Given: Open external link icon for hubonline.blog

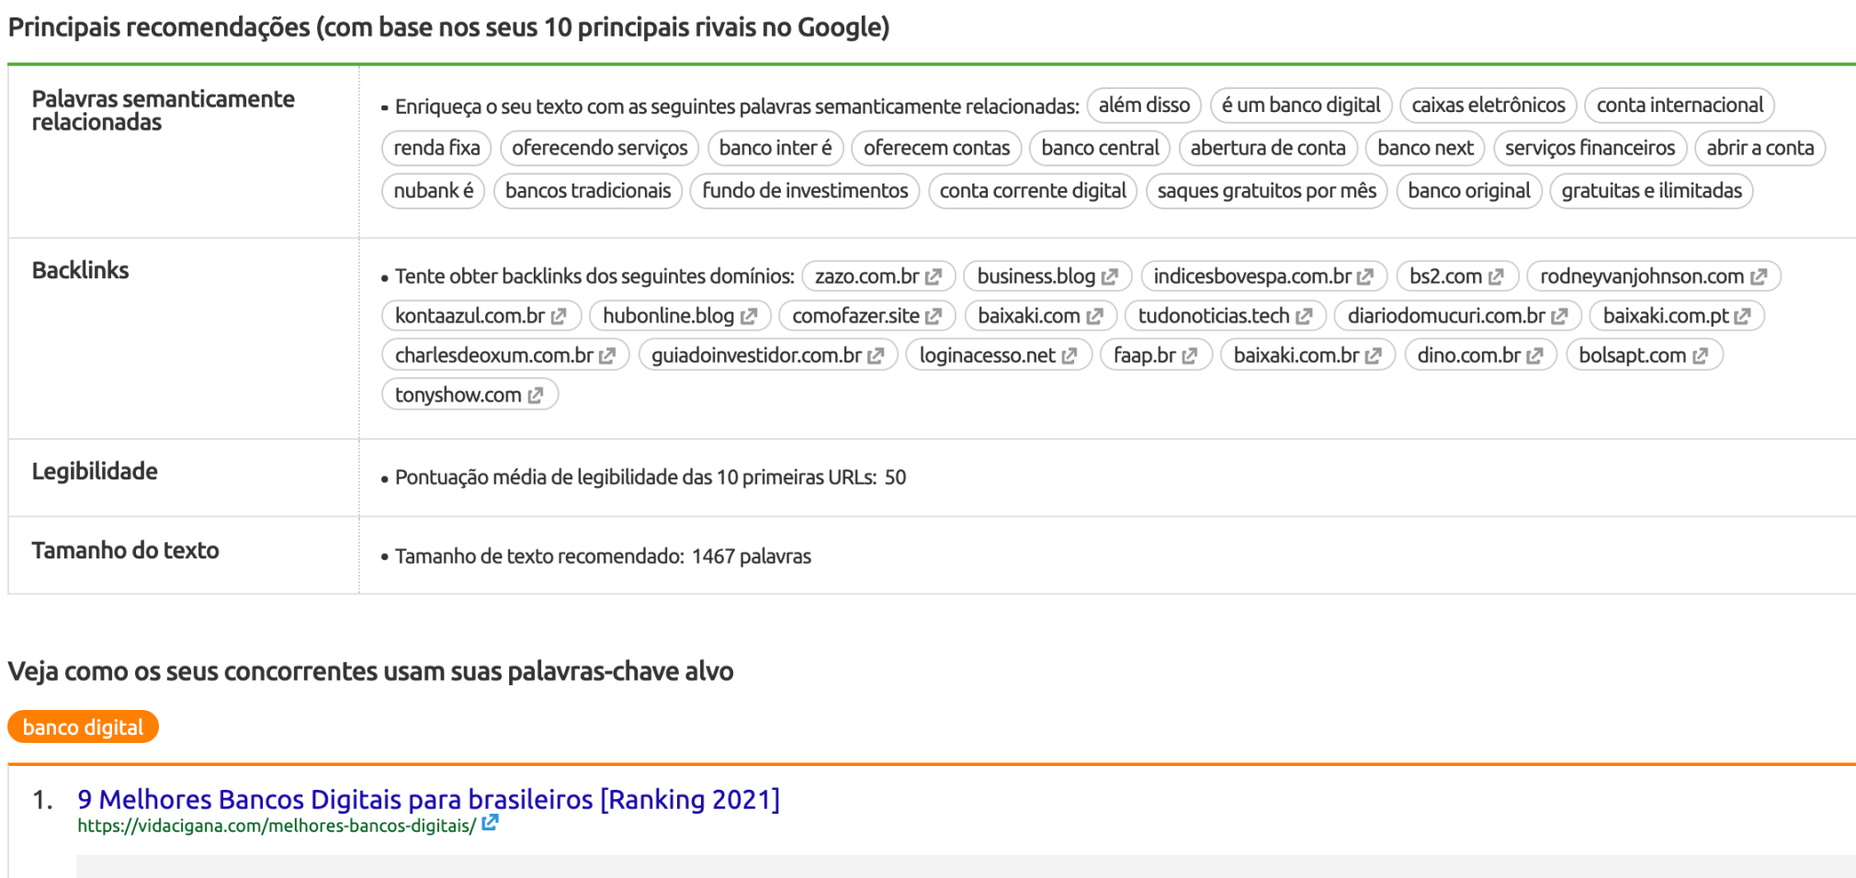Looking at the screenshot, I should pyautogui.click(x=749, y=316).
